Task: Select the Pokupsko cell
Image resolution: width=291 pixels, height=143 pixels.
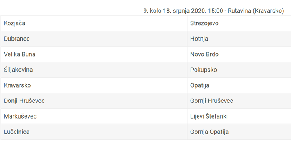Action: [239, 70]
